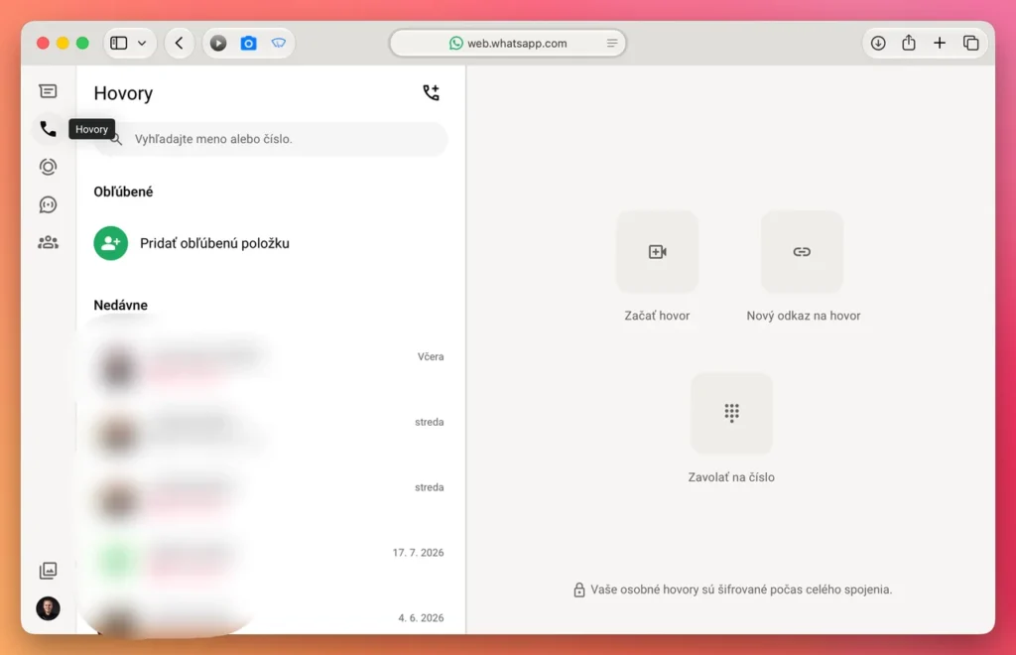Viewport: 1016px width, 655px height.
Task: Click the WhatsApp logo icon in address bar
Action: (456, 44)
